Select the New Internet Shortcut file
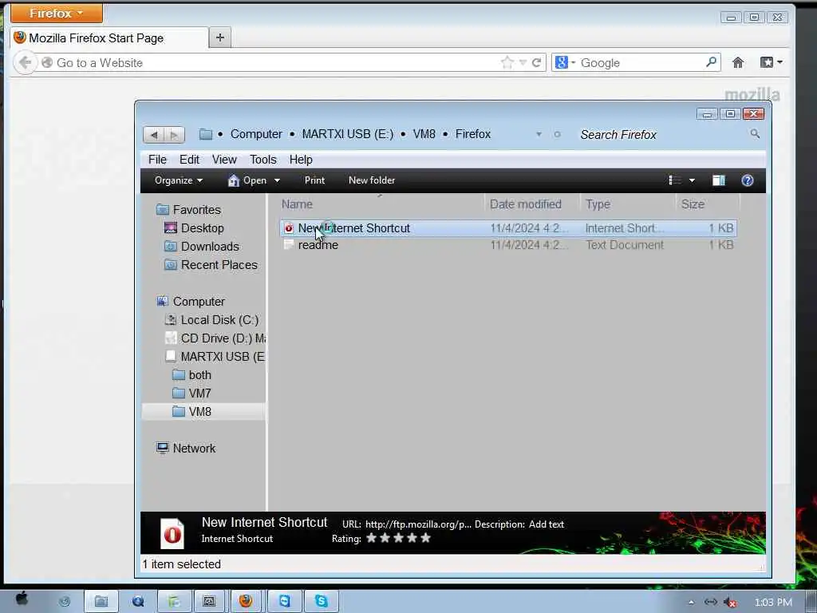The height and width of the screenshot is (613, 817). (x=508, y=228)
